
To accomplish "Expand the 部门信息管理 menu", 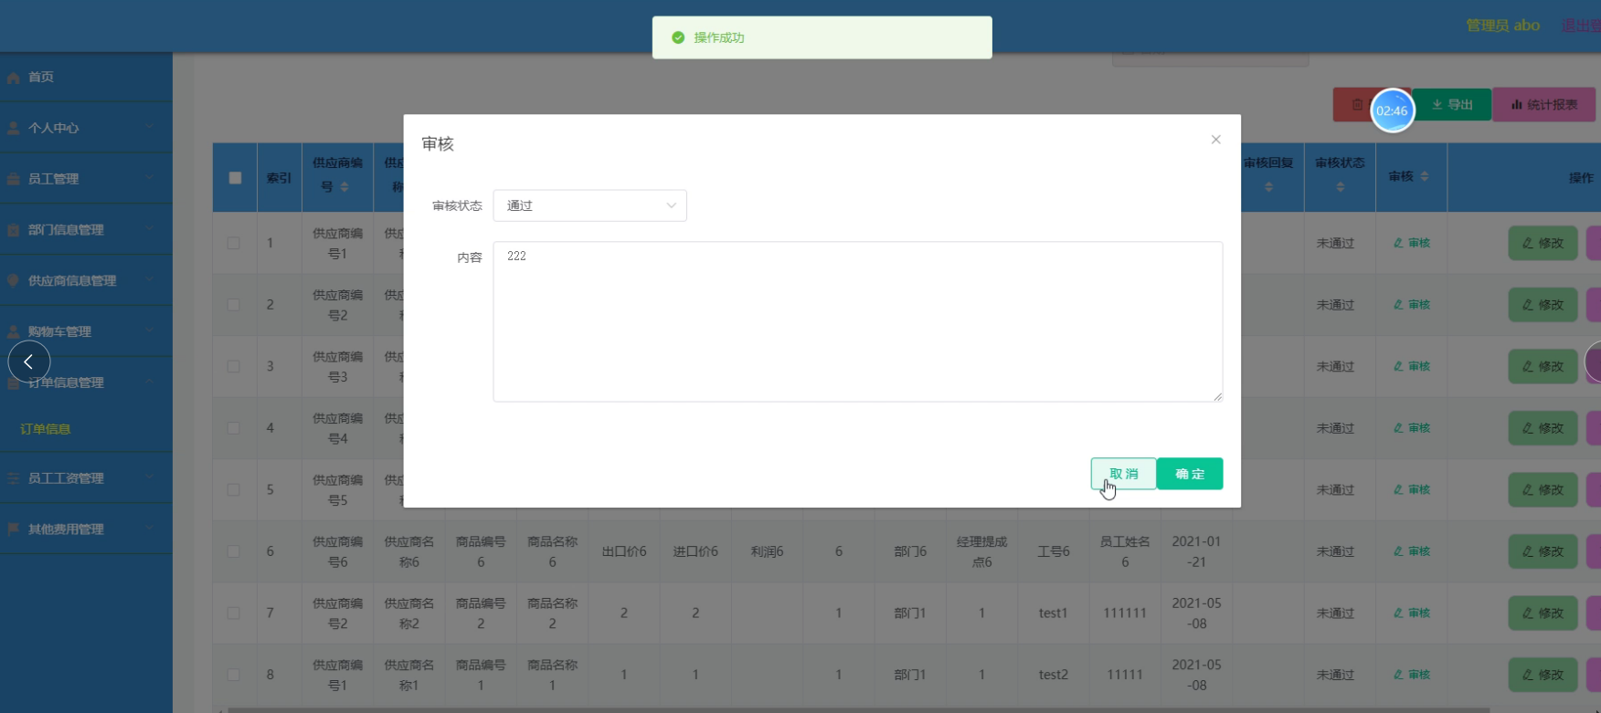I will click(x=86, y=230).
